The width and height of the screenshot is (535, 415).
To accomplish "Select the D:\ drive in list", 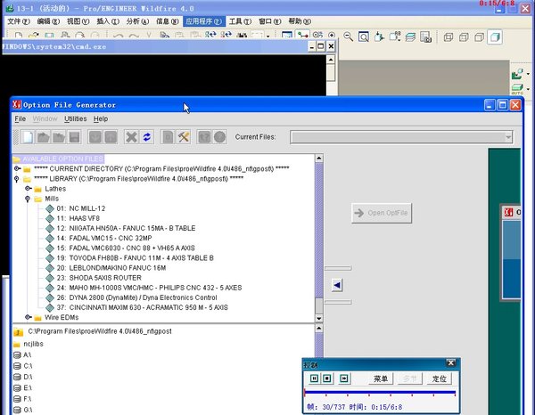I will click(x=28, y=376).
